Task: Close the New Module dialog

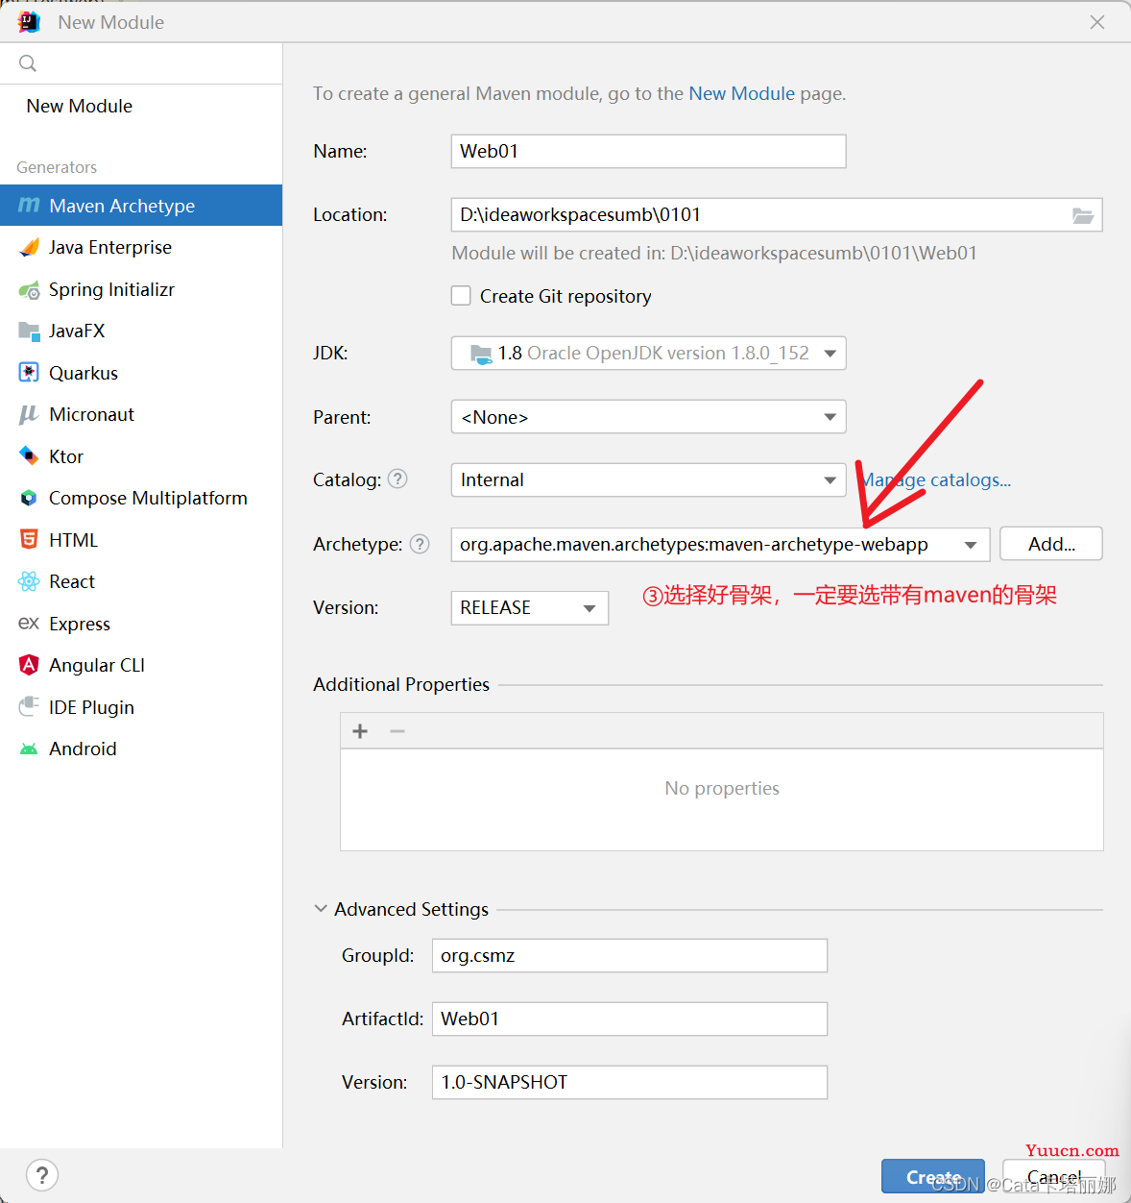Action: [x=1097, y=22]
